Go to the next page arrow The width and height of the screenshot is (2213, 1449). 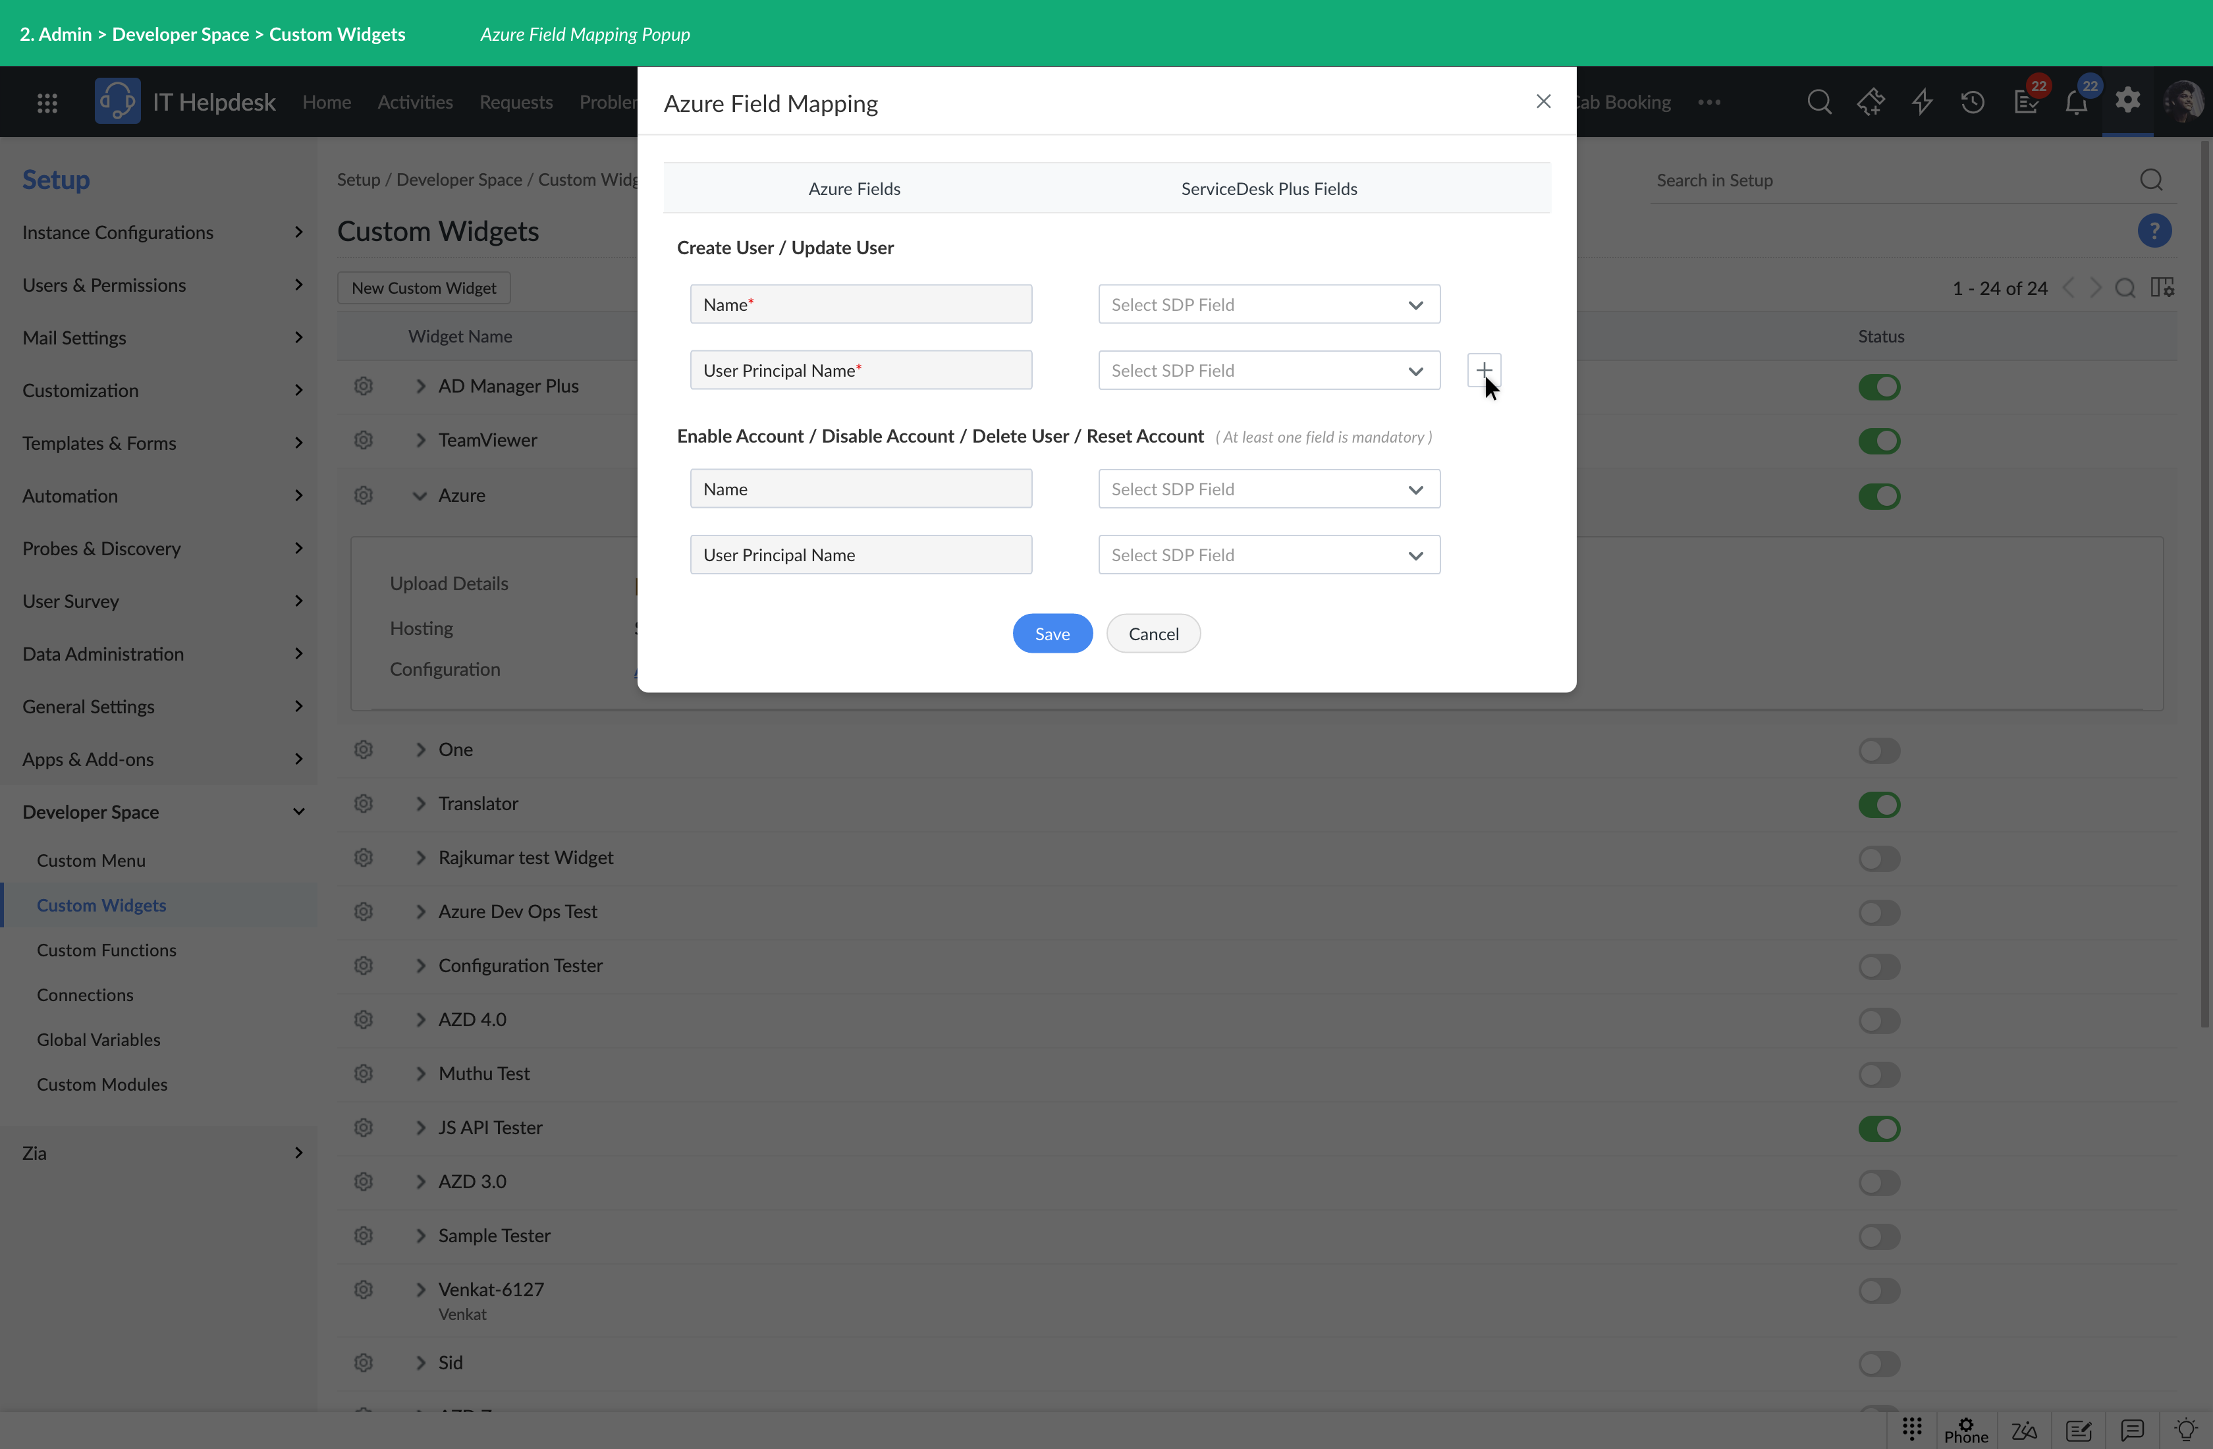coord(2096,288)
